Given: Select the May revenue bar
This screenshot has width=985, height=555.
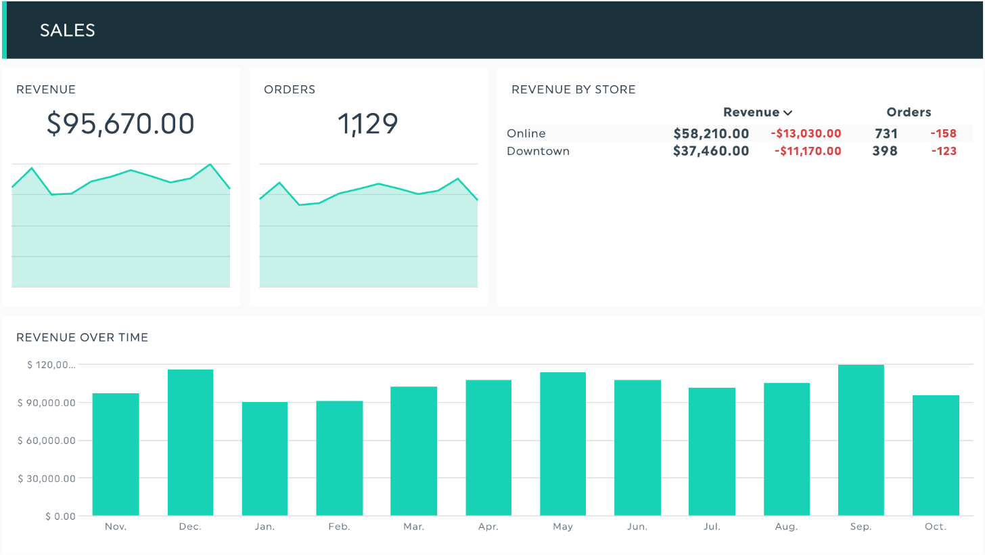Looking at the screenshot, I should [563, 444].
